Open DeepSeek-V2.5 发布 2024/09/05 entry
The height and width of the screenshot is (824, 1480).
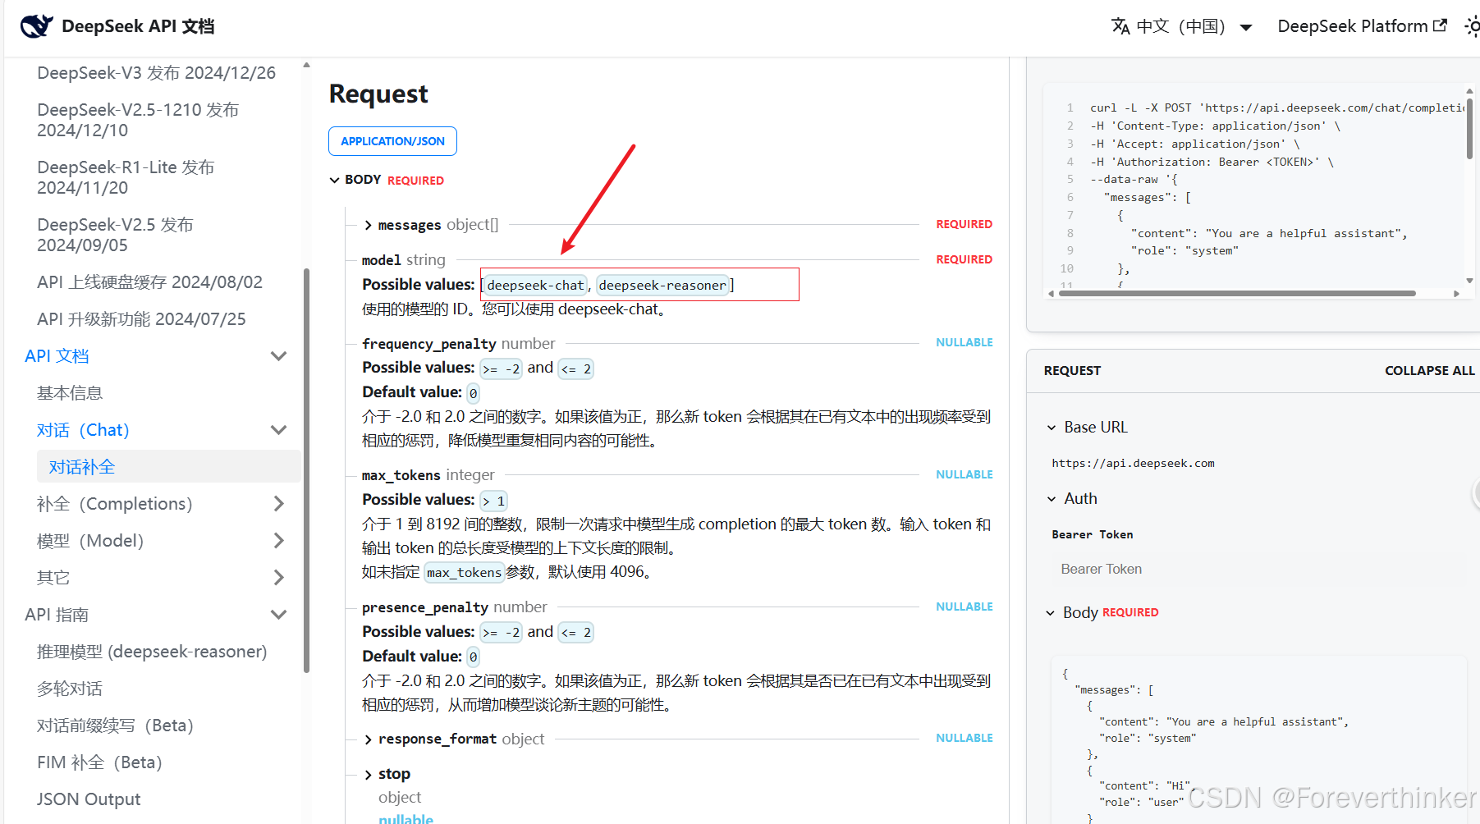coord(115,235)
